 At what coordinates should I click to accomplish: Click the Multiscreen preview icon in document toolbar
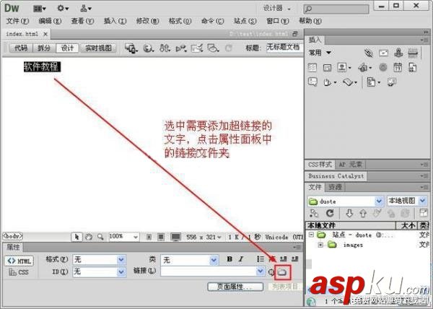(131, 48)
